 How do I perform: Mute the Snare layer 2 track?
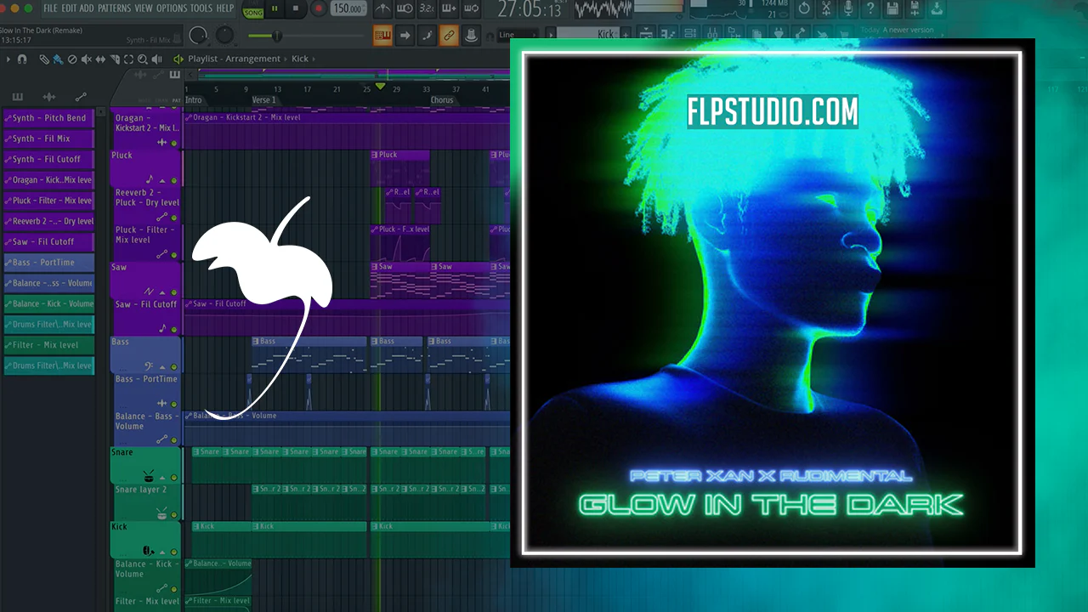point(174,514)
